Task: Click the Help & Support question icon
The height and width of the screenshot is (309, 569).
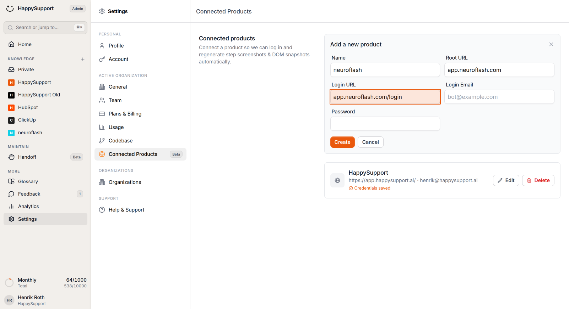Action: [102, 210]
